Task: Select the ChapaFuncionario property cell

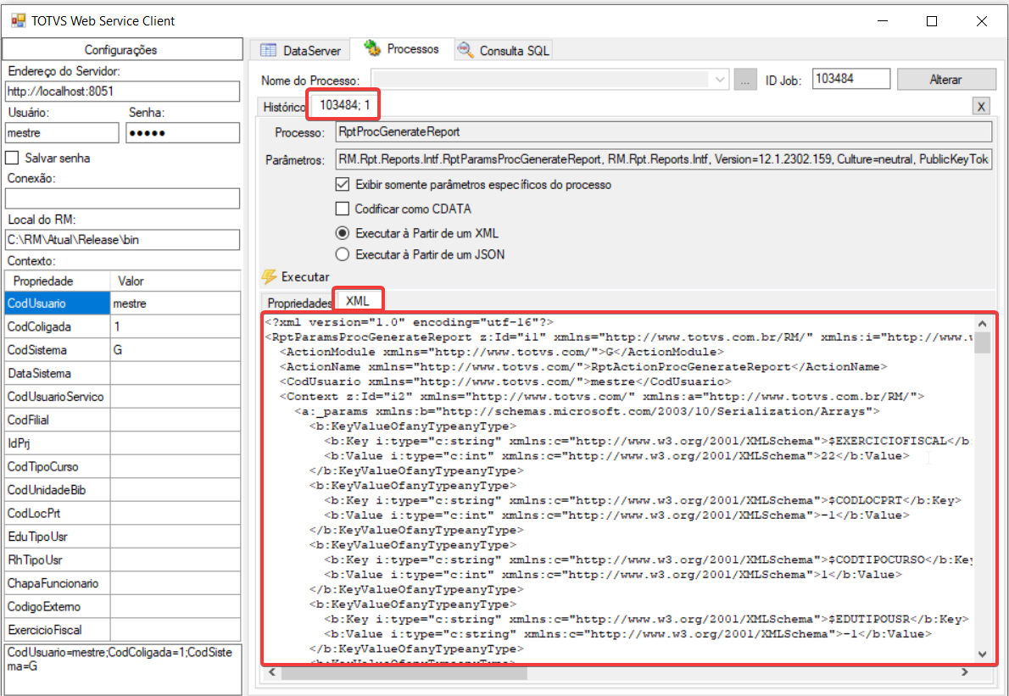Action: [x=58, y=583]
